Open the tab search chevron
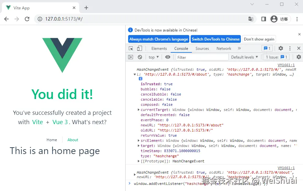Image resolution: width=303 pixels, height=191 pixels. [252, 4]
